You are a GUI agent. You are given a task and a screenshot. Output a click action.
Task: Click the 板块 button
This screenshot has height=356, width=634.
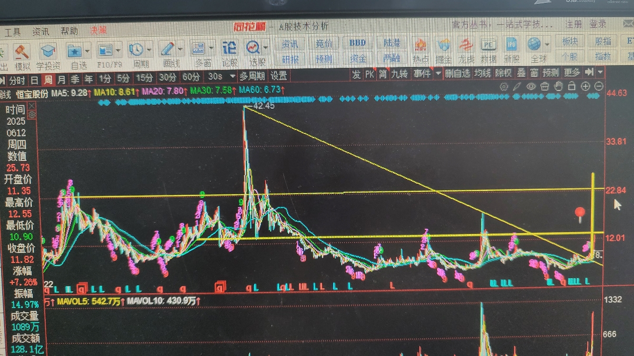569,41
